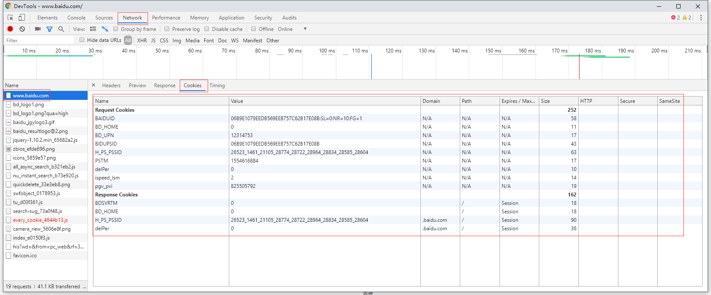Click the pgv_pvi cookie name
The image size is (711, 295).
point(104,186)
